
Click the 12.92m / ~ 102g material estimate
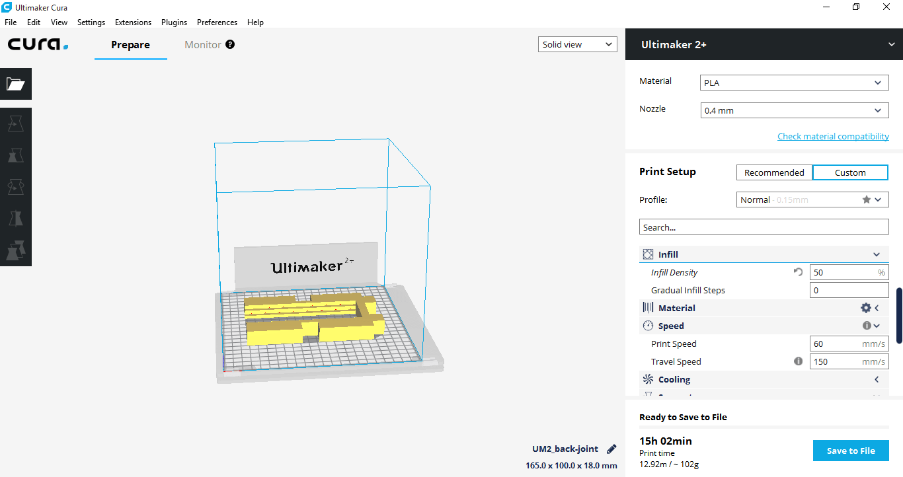(669, 464)
